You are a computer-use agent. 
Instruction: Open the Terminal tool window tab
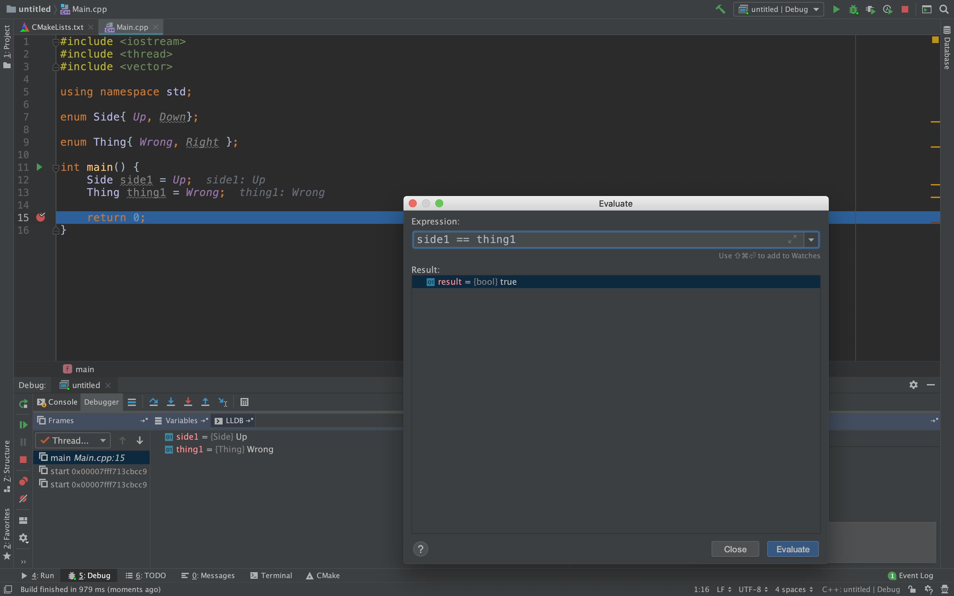click(271, 575)
